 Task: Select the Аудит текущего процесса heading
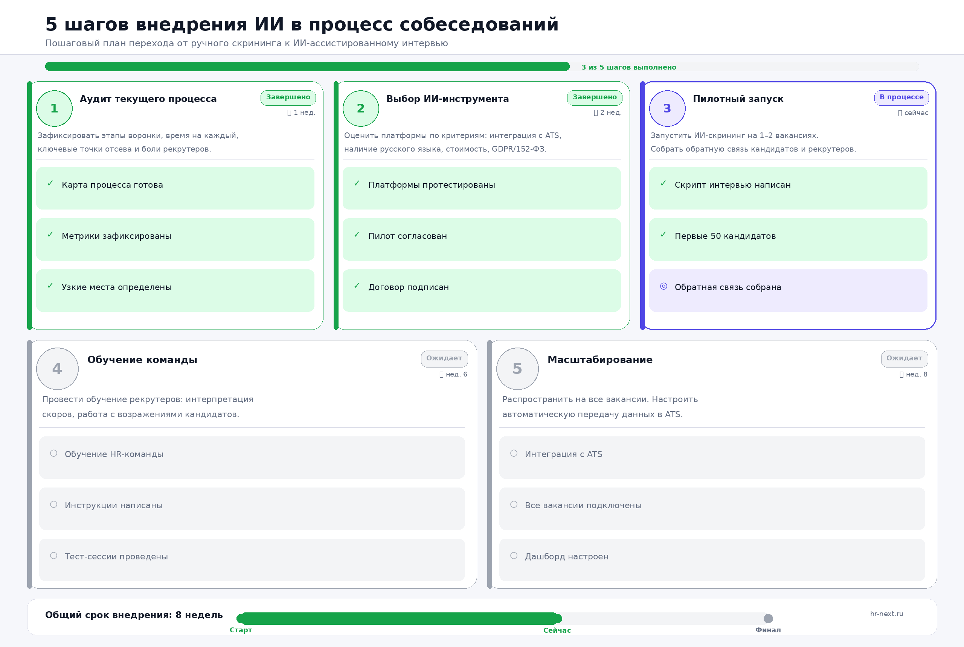point(148,99)
